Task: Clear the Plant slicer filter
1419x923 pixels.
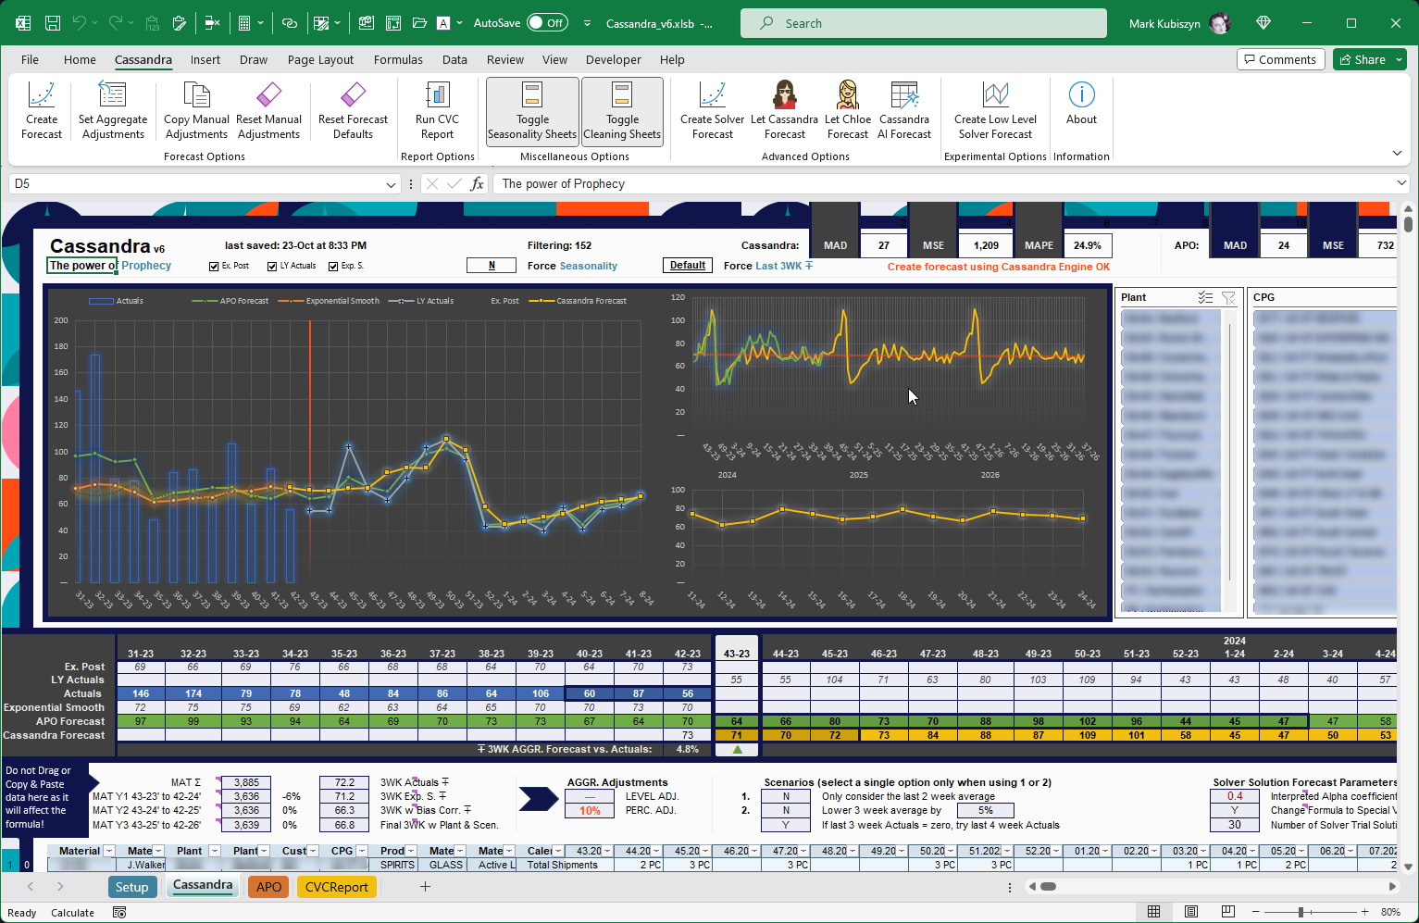Action: [x=1228, y=297]
